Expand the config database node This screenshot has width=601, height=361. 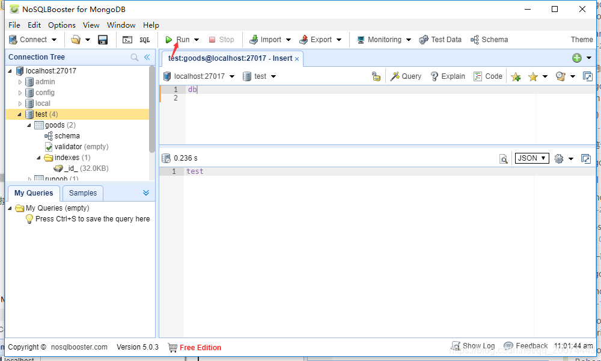coord(20,93)
